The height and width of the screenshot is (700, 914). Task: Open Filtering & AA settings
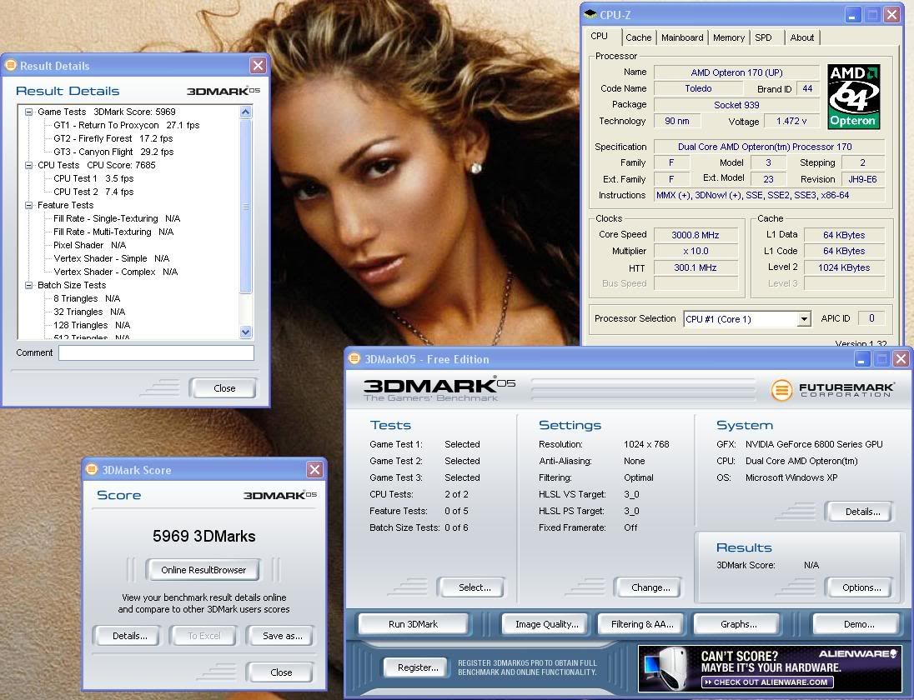pos(642,624)
